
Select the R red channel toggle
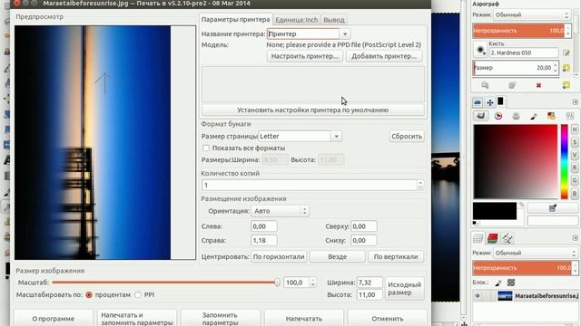pos(575,168)
